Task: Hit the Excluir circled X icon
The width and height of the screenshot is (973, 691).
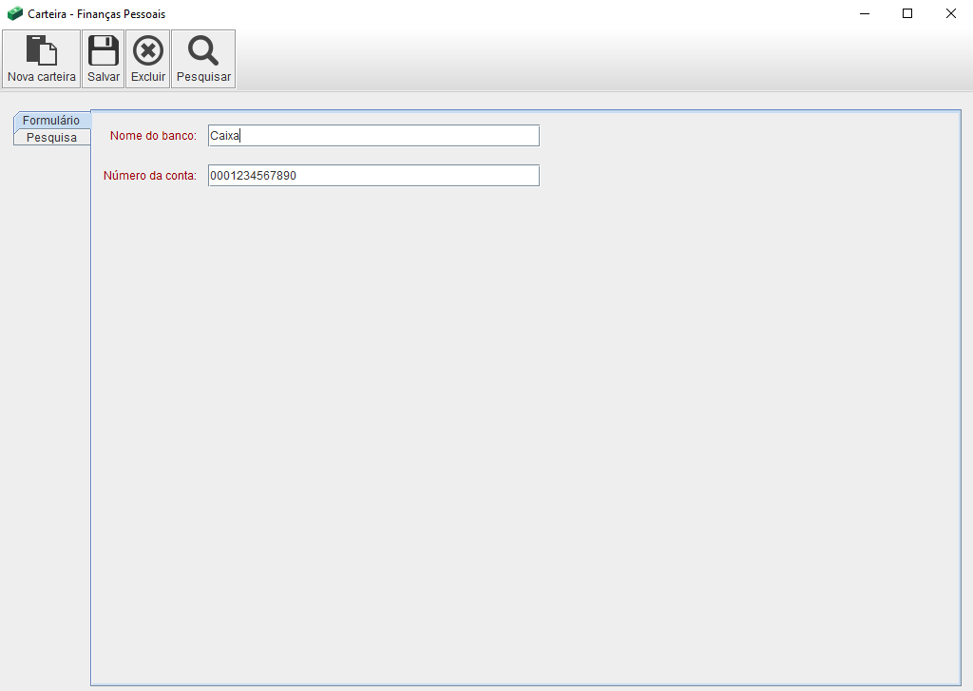Action: tap(147, 50)
